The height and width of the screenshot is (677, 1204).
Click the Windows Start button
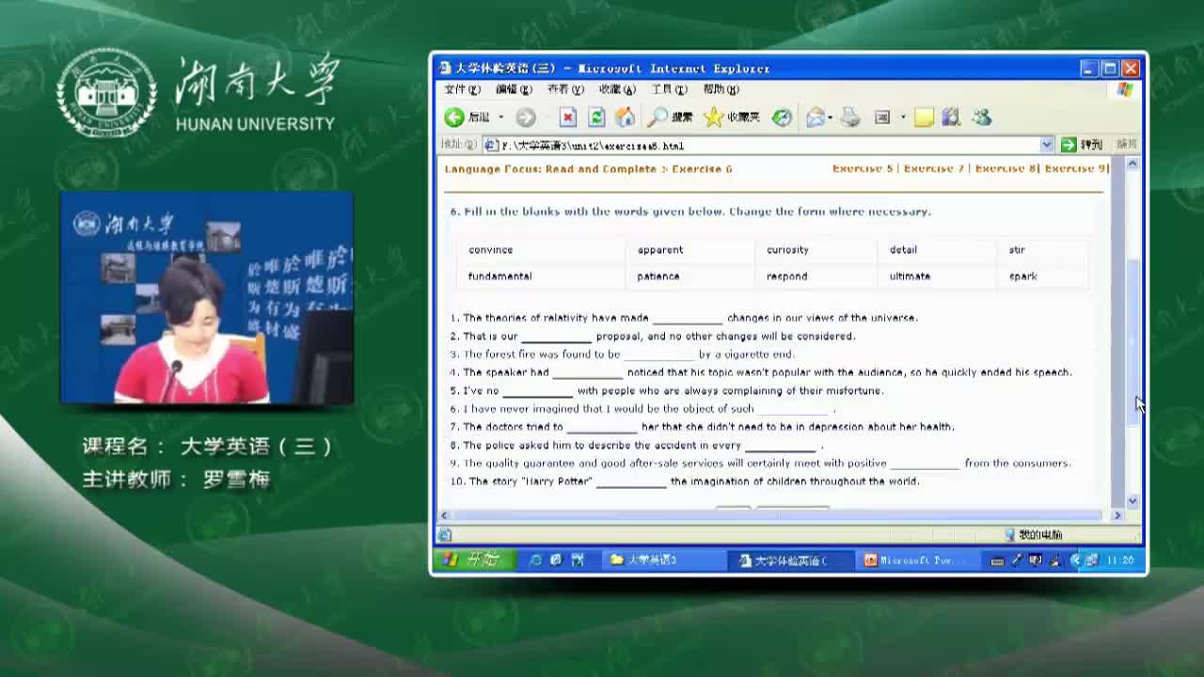click(x=474, y=559)
